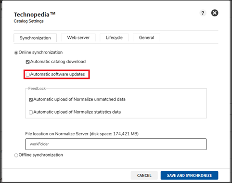232x183 pixels.
Task: Click the Catalog Settings subtitle text
Action: pos(28,21)
